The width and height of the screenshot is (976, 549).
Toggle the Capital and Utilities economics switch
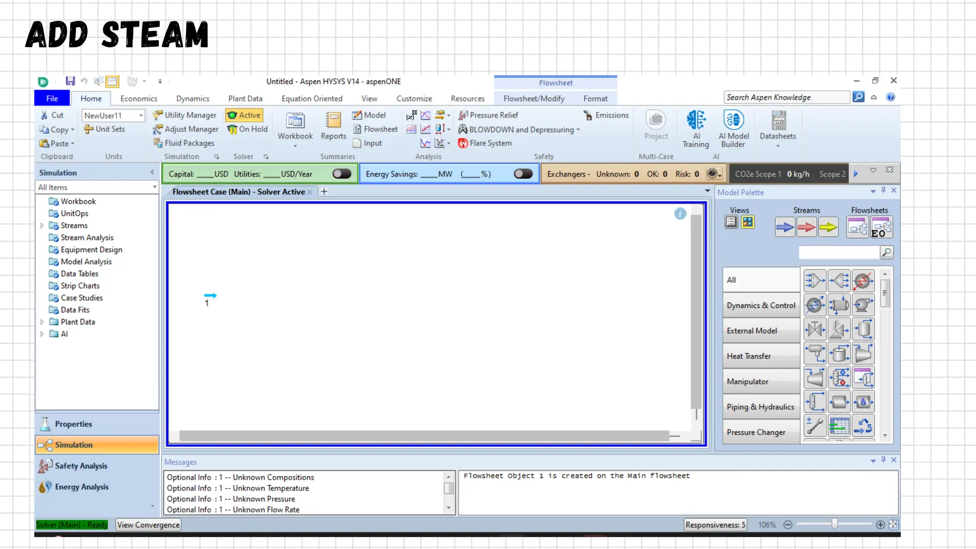(x=342, y=174)
